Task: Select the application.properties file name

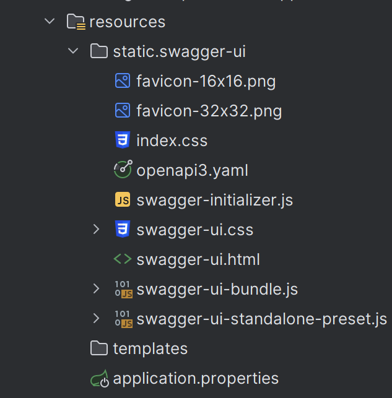Action: pos(196,379)
